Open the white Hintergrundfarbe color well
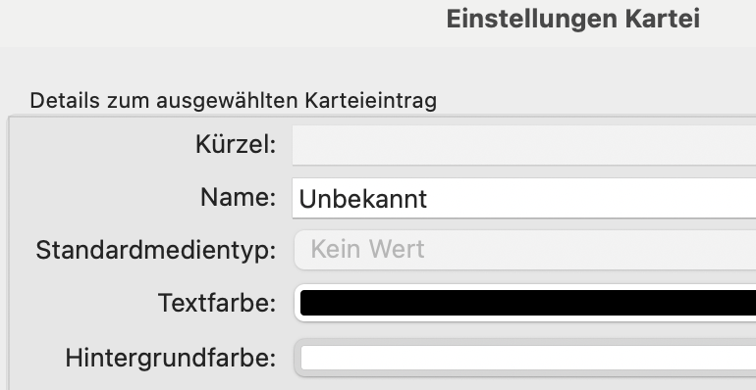This screenshot has height=390, width=756. click(528, 358)
